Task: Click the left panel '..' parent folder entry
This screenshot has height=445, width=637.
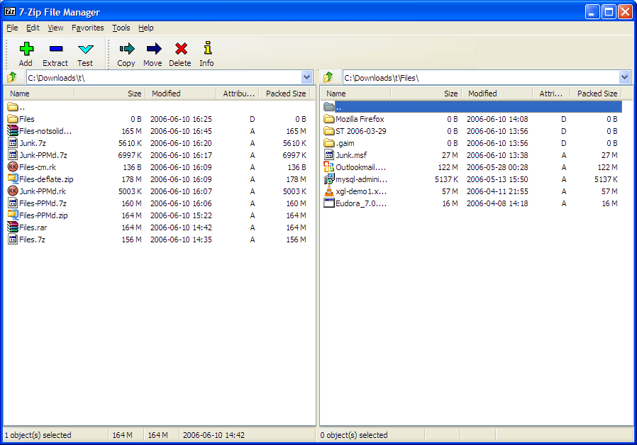Action: [16, 107]
